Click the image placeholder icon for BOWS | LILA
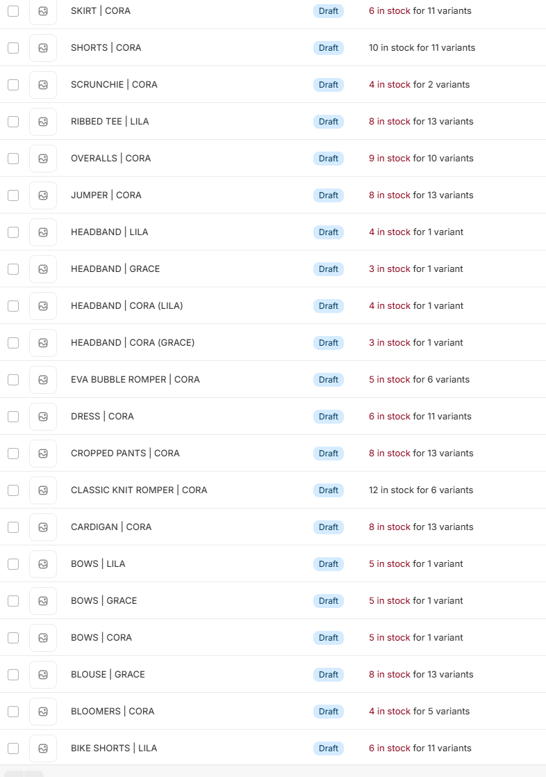This screenshot has width=546, height=777. pyautogui.click(x=43, y=564)
